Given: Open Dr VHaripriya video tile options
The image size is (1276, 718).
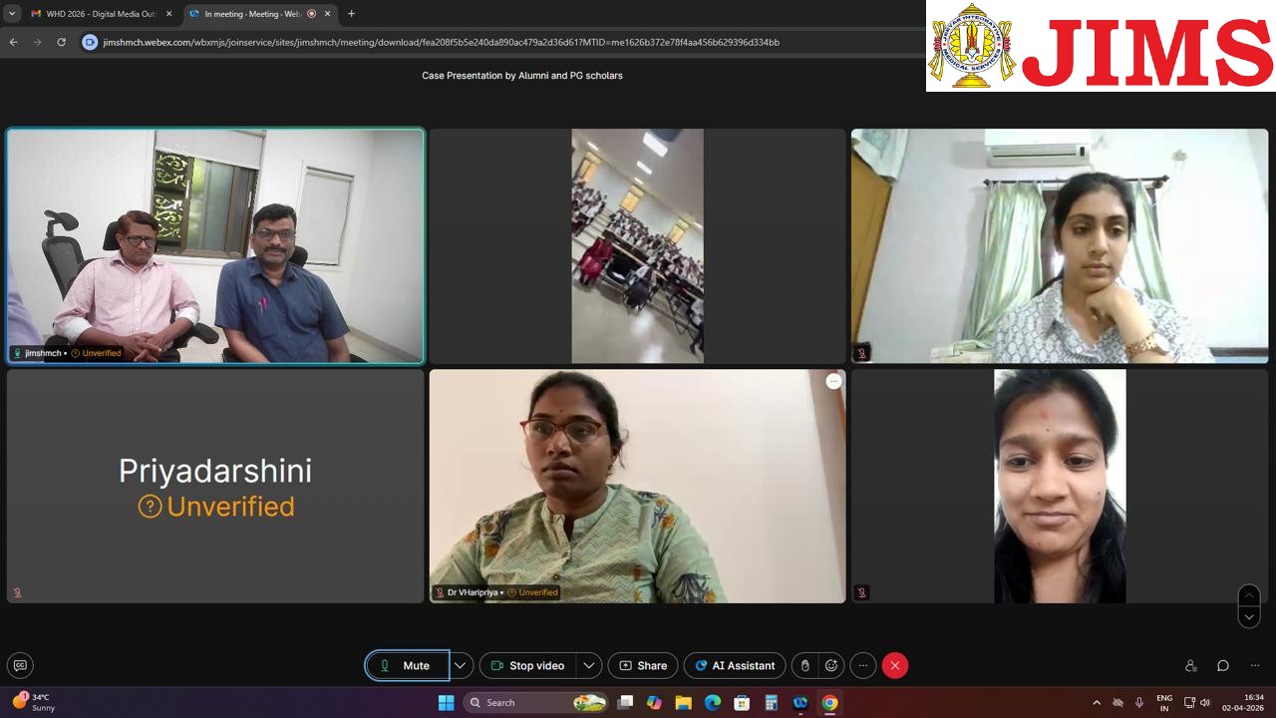Looking at the screenshot, I should click(x=833, y=381).
